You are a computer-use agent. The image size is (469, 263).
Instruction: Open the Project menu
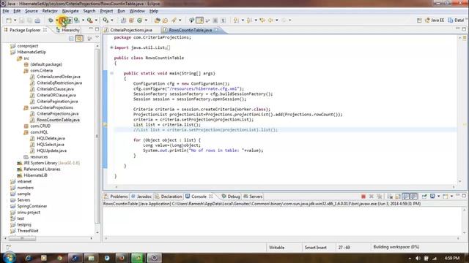coord(106,11)
